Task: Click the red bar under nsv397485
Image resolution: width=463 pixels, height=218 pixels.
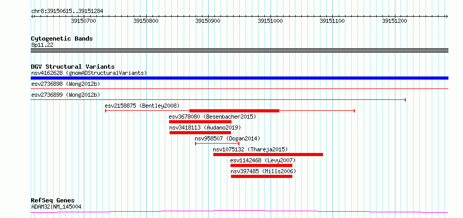Action: (x=262, y=176)
